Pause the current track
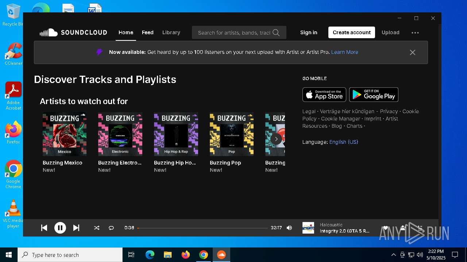Screen dimensions: 467x262 [60, 228]
